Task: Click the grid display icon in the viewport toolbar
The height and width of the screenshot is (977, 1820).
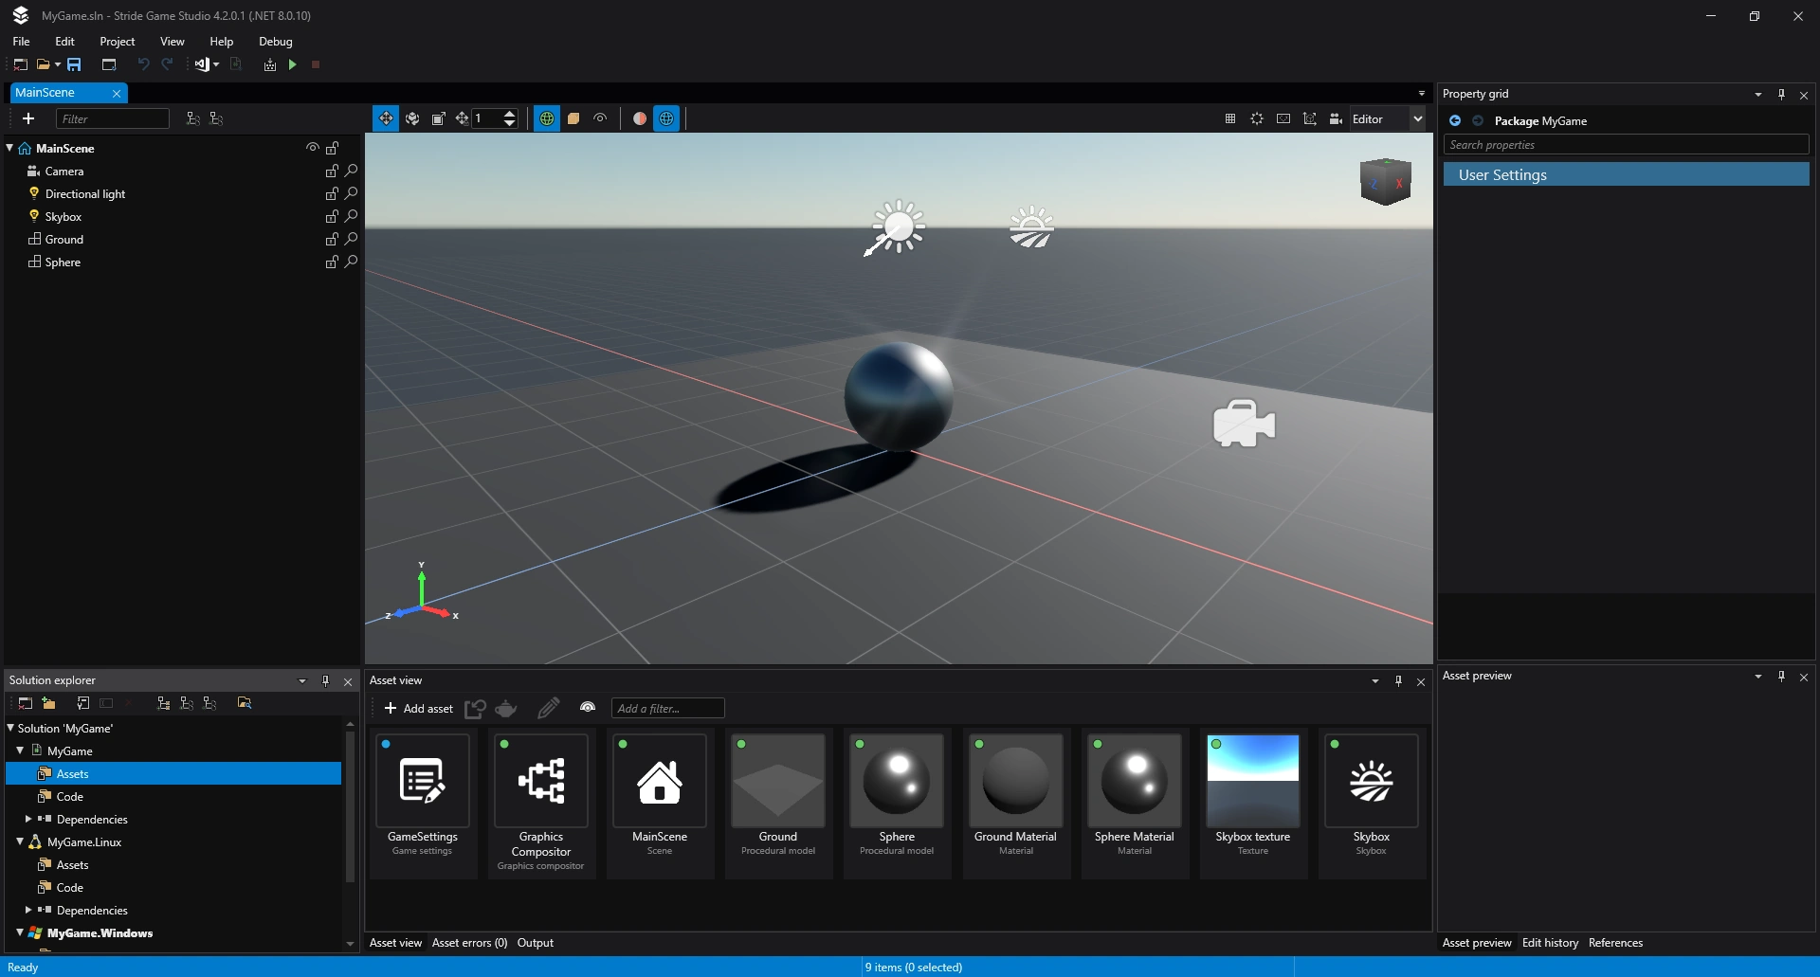Action: 1230,118
